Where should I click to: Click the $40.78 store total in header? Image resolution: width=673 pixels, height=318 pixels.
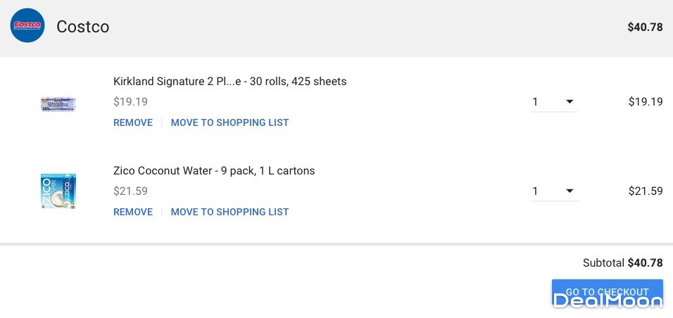pyautogui.click(x=645, y=27)
